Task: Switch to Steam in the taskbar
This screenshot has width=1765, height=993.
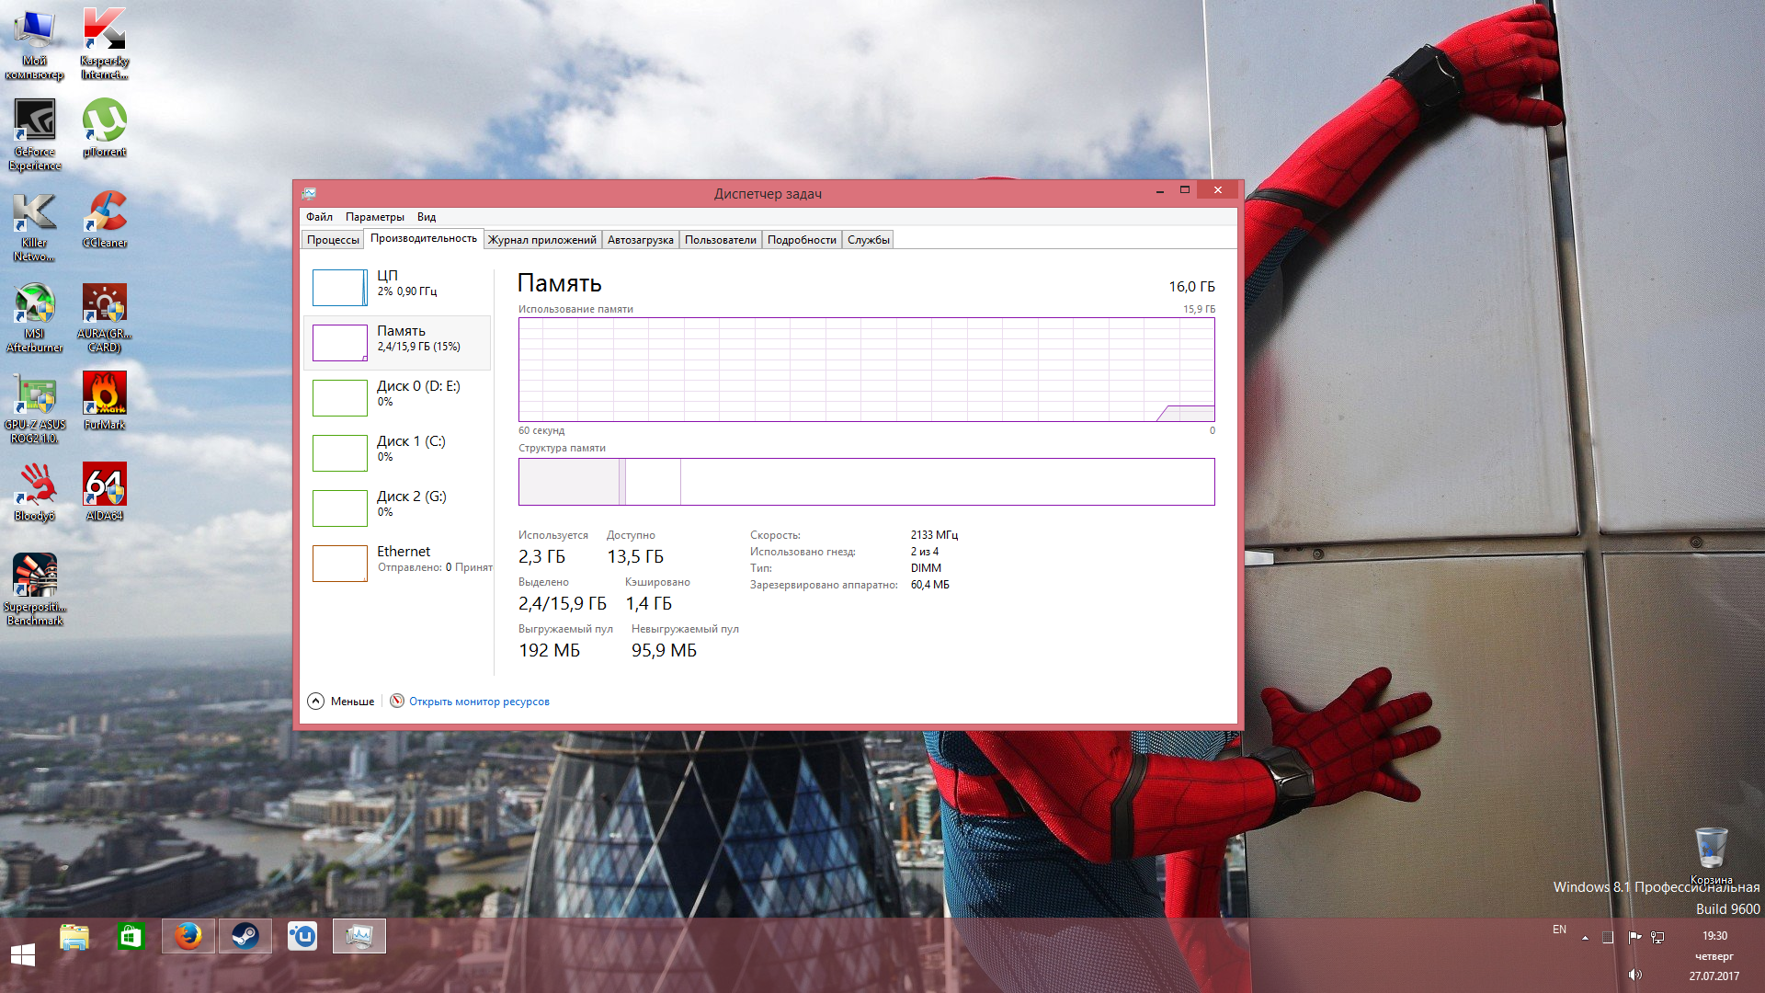Action: [x=245, y=936]
